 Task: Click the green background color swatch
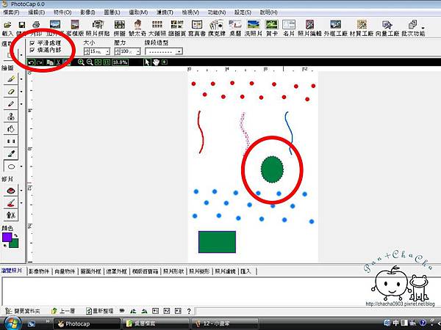(14, 243)
